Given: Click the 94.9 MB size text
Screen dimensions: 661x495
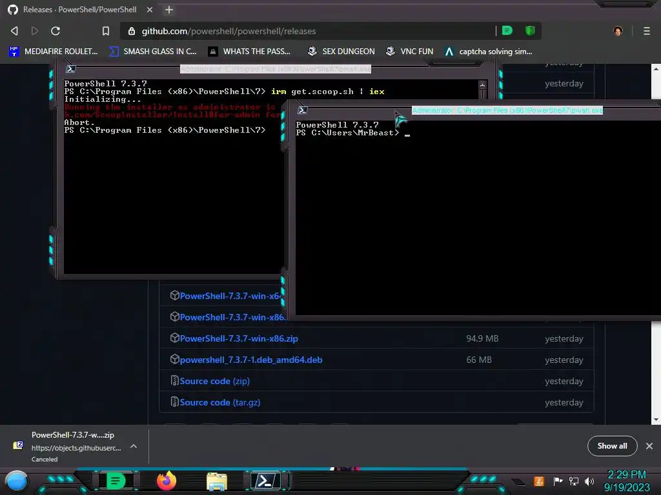Looking at the screenshot, I should click(482, 338).
